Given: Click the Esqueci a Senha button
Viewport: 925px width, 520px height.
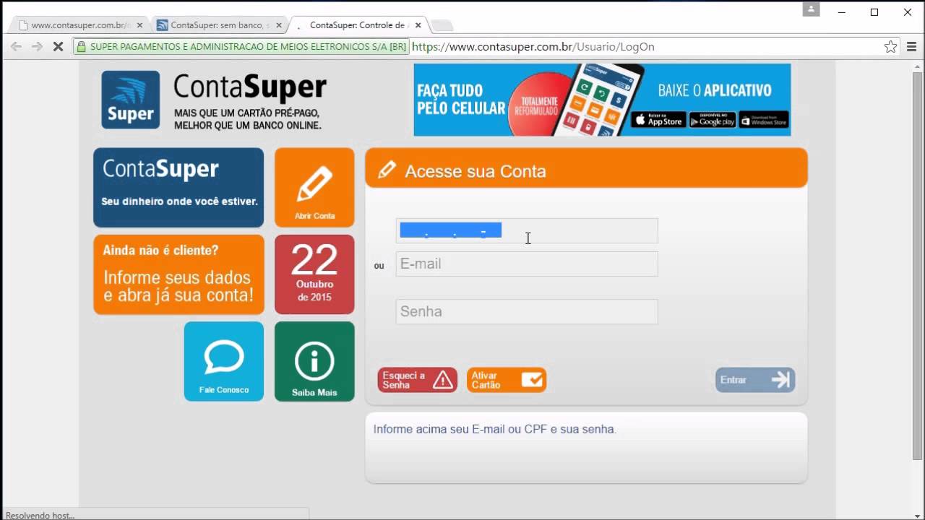Looking at the screenshot, I should 418,380.
